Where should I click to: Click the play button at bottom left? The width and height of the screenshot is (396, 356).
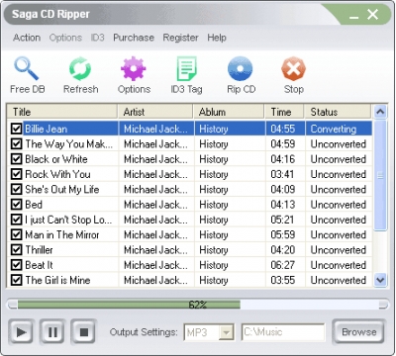(22, 332)
